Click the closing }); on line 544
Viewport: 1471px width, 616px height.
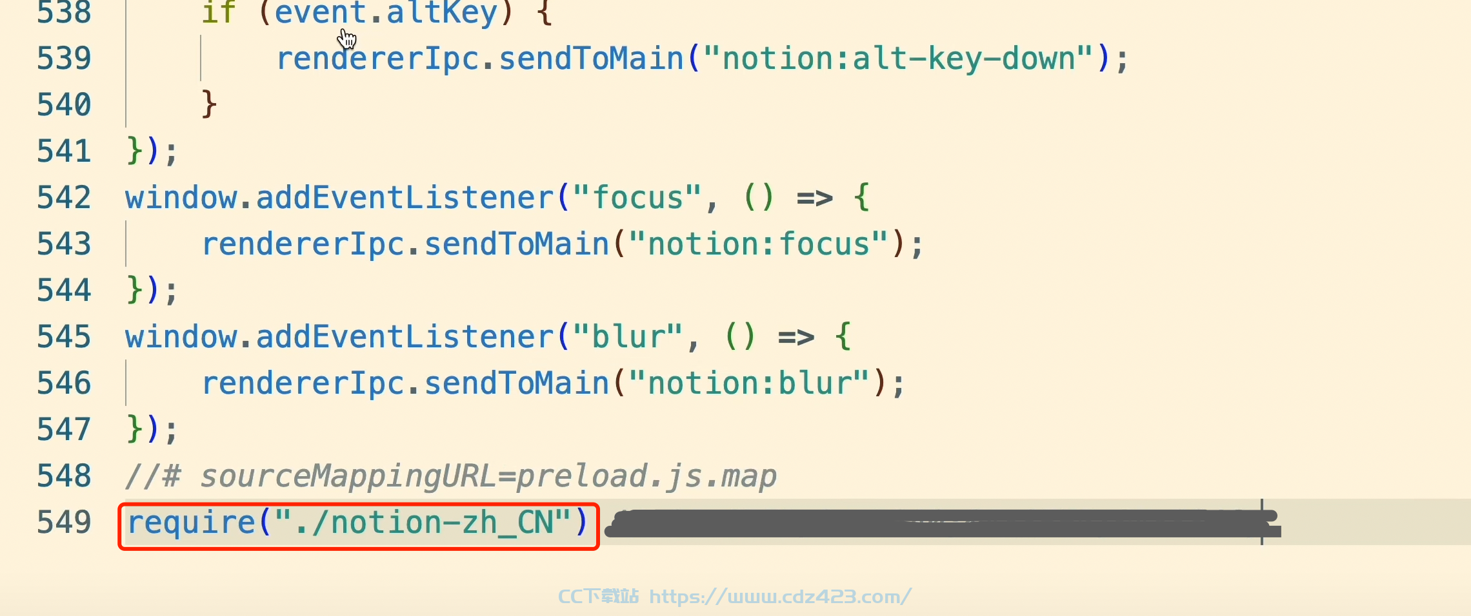152,290
